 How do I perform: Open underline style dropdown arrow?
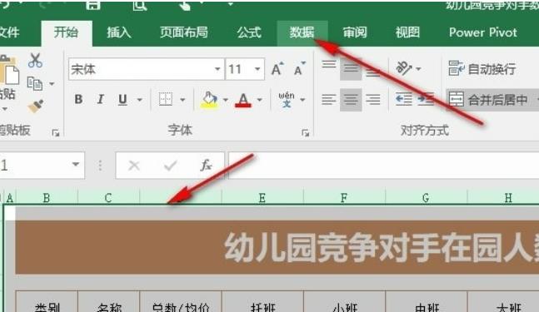(140, 100)
